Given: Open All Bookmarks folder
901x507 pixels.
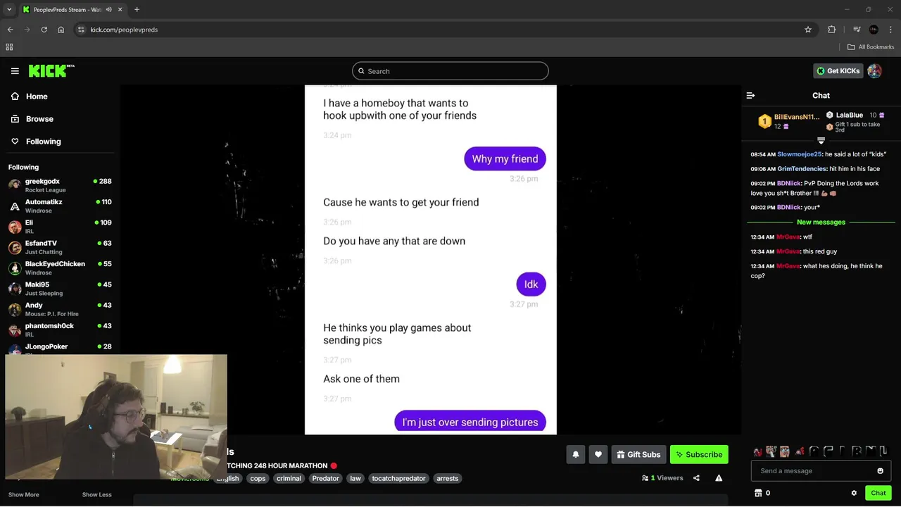Looking at the screenshot, I should pyautogui.click(x=871, y=47).
